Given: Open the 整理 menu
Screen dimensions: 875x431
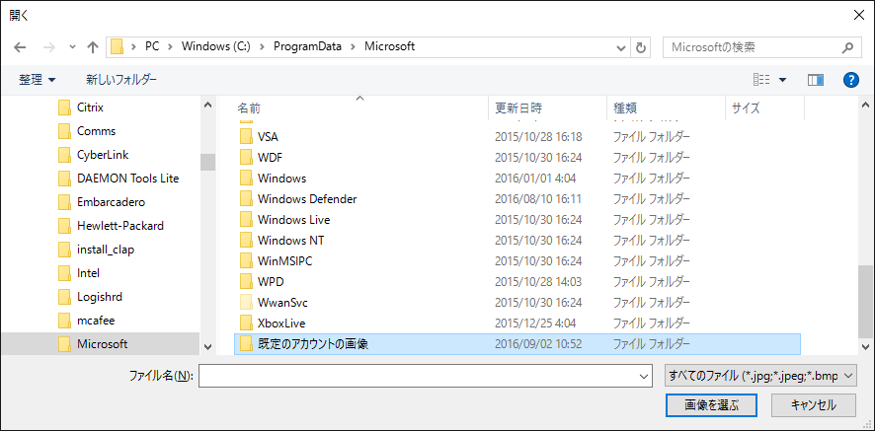Looking at the screenshot, I should (x=38, y=79).
